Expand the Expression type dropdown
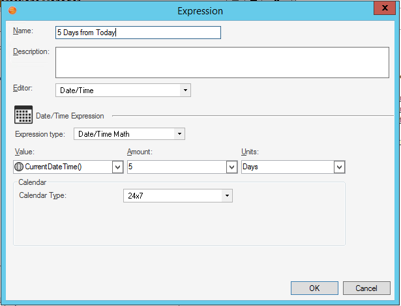 [179, 134]
